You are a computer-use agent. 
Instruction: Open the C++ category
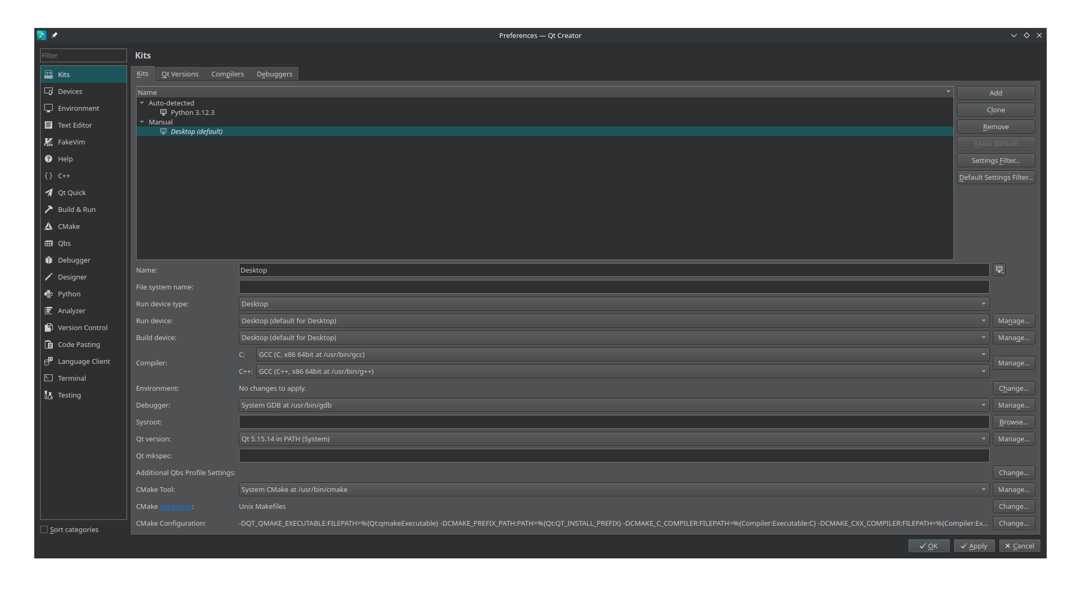(x=83, y=176)
